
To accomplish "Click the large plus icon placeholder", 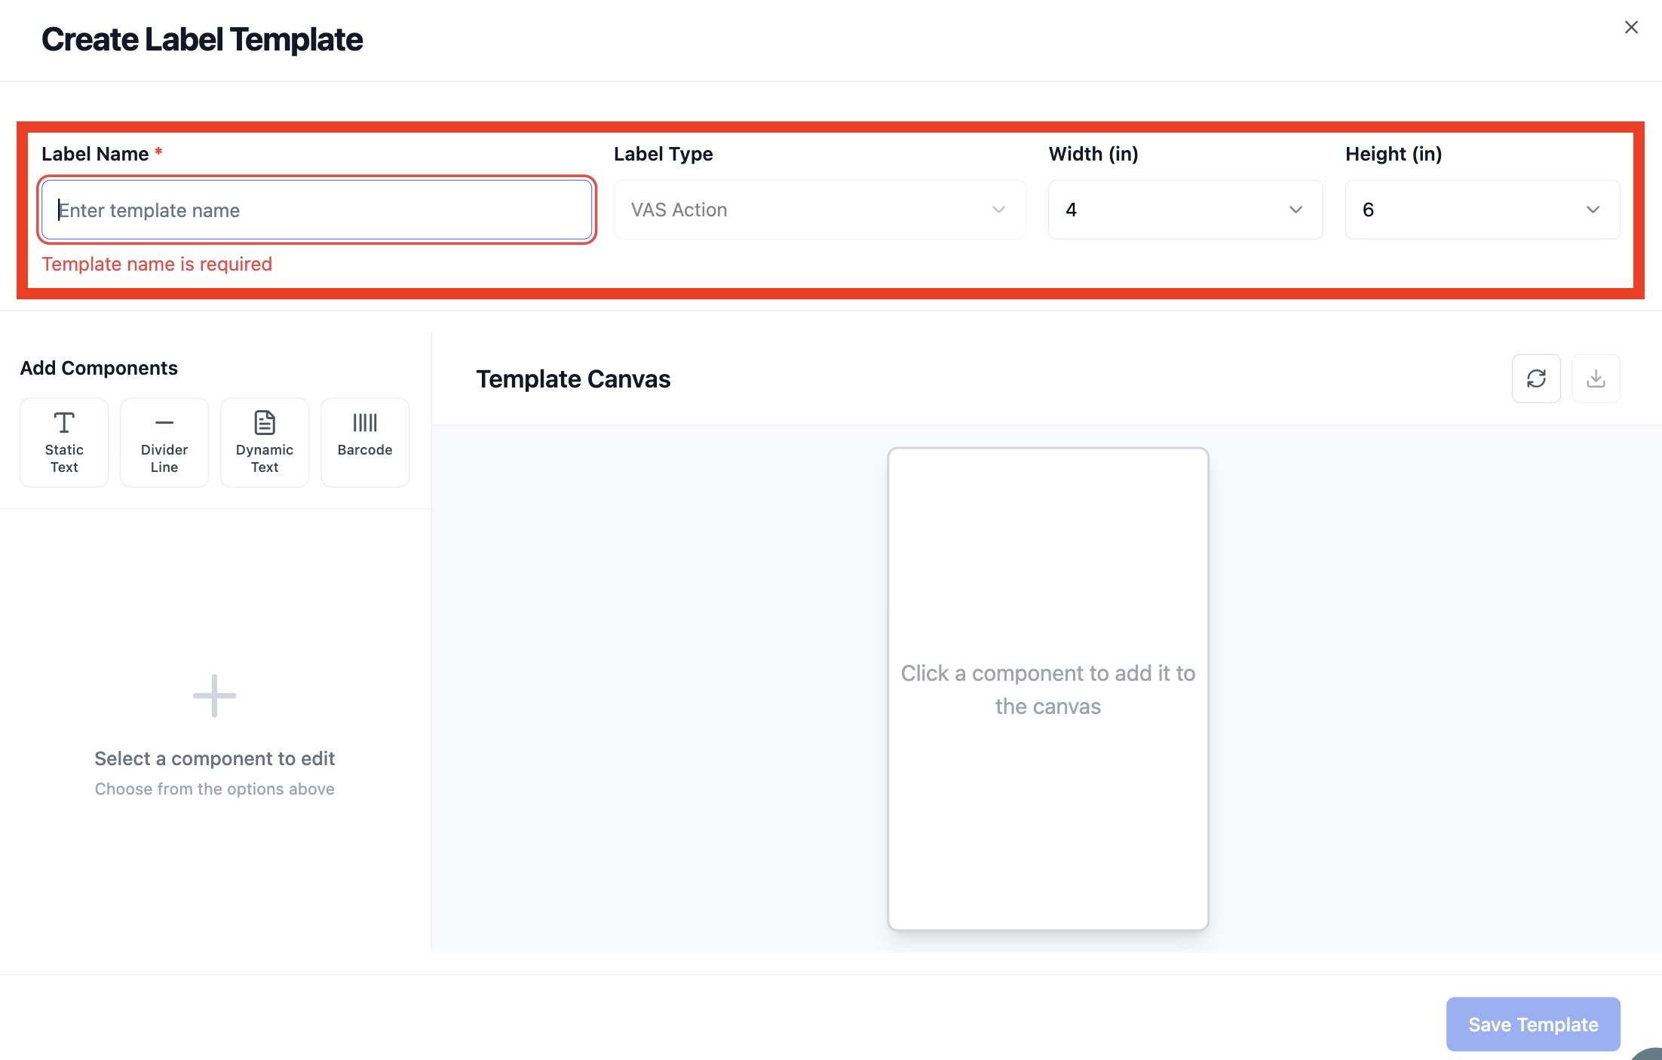I will 214,695.
